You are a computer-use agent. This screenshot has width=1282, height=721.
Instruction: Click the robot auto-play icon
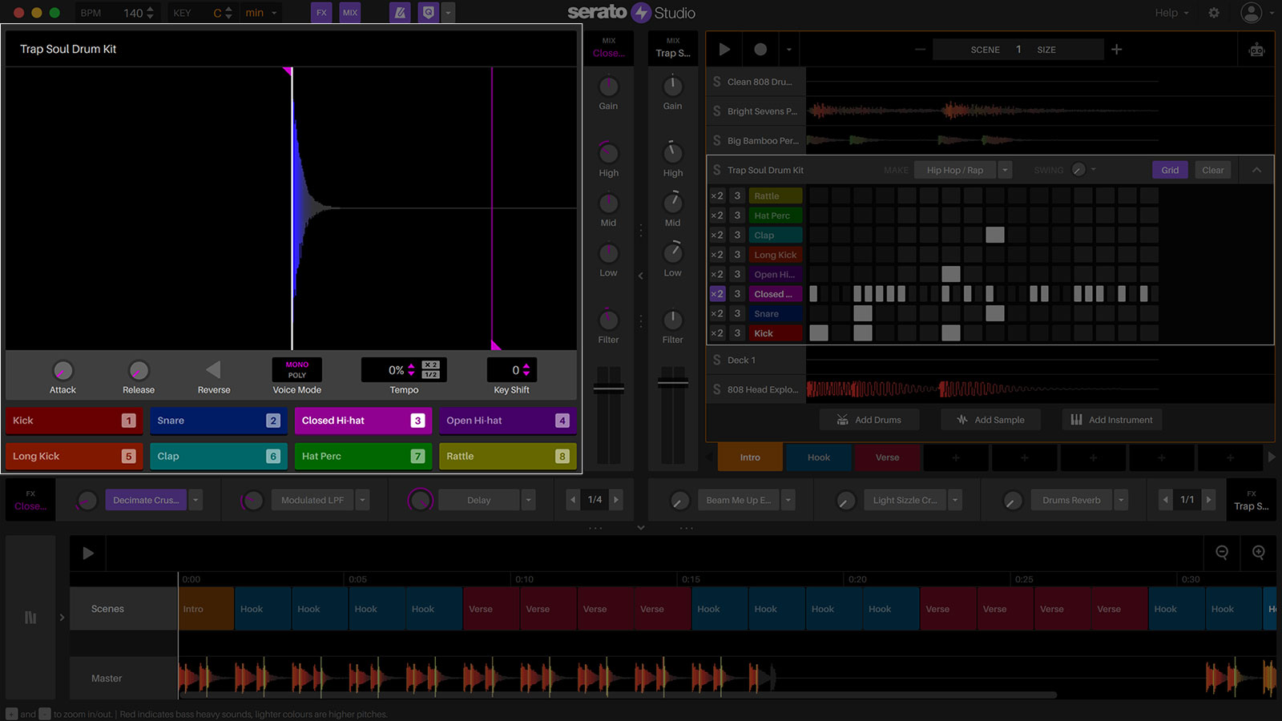(1256, 50)
